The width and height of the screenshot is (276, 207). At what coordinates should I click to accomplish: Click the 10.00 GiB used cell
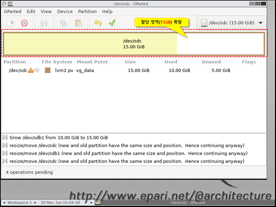(179, 70)
